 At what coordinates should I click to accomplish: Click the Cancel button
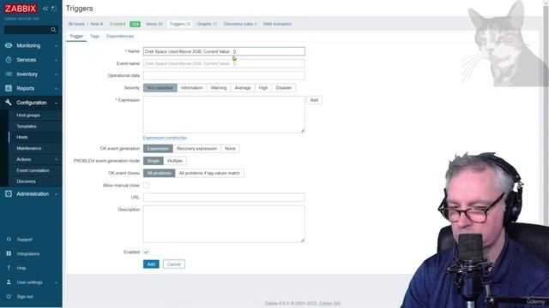174,264
